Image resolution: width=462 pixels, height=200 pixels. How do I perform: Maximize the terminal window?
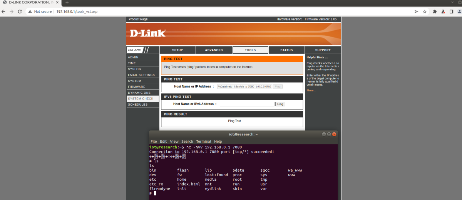329,134
